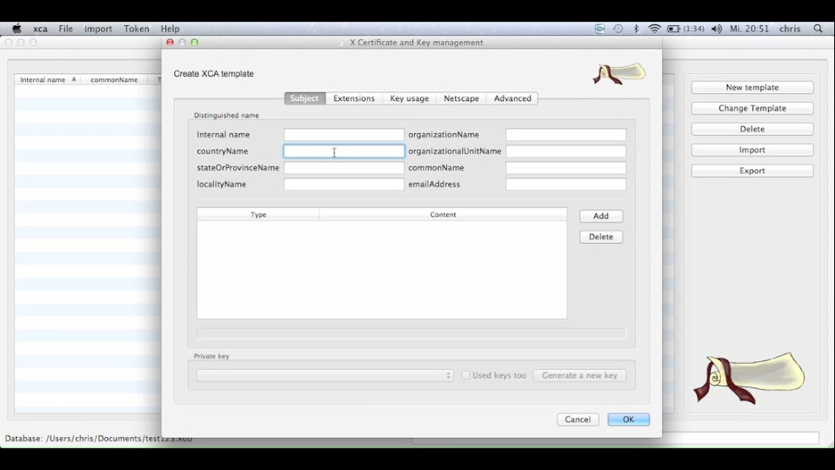Open Spotlight search magnifier icon

[818, 29]
